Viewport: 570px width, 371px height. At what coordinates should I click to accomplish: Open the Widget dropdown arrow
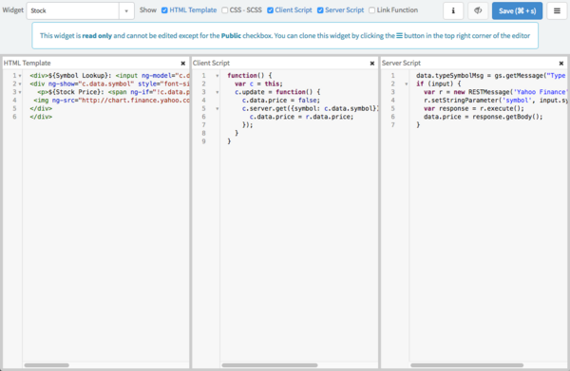[126, 10]
